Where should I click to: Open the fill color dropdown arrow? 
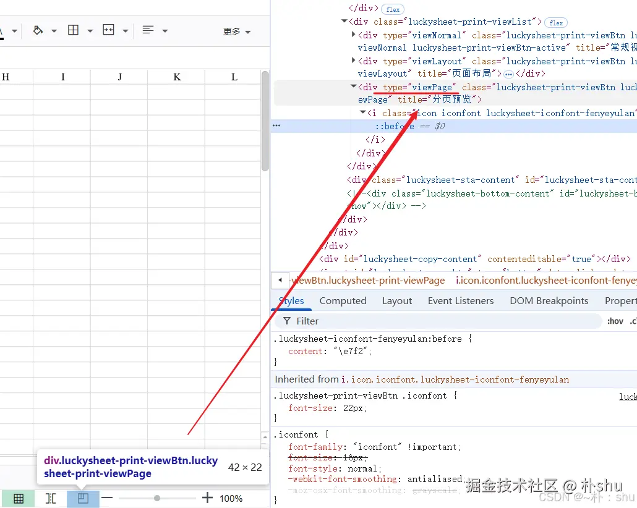[x=54, y=31]
